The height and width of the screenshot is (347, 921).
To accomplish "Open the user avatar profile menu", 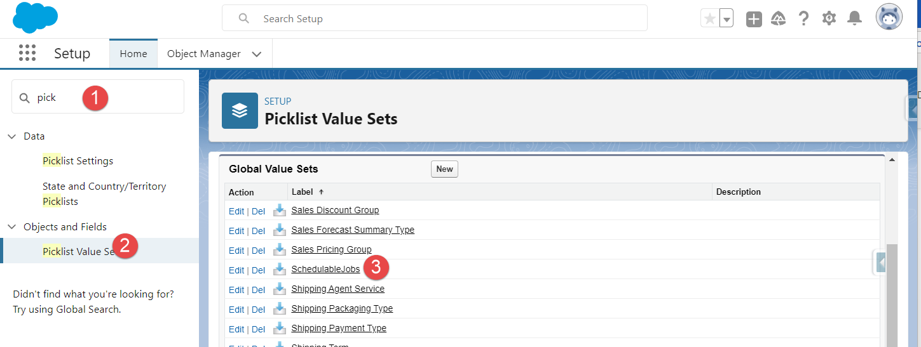I will tap(889, 18).
